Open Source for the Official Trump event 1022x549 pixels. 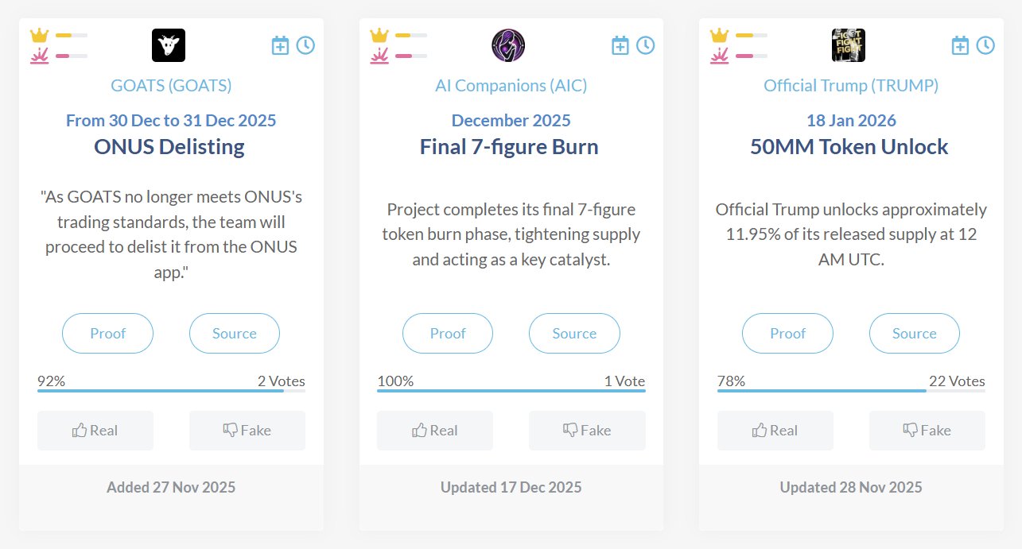pyautogui.click(x=914, y=334)
